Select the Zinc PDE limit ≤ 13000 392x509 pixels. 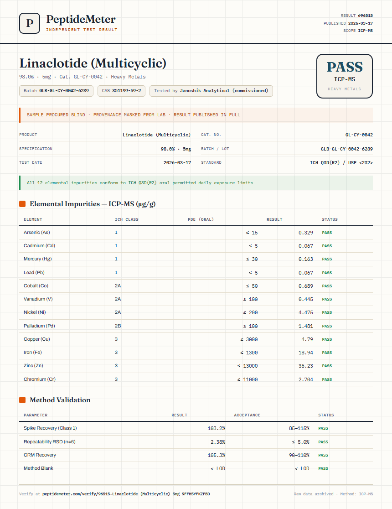click(x=248, y=366)
